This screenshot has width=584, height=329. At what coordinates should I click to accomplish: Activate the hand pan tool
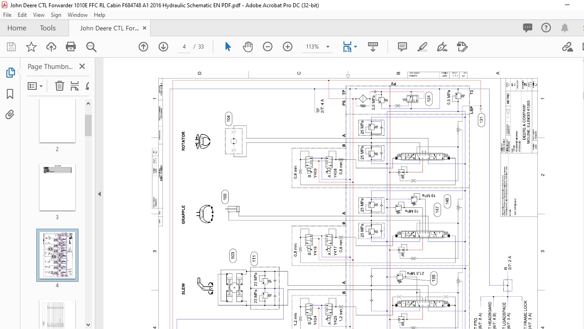248,47
